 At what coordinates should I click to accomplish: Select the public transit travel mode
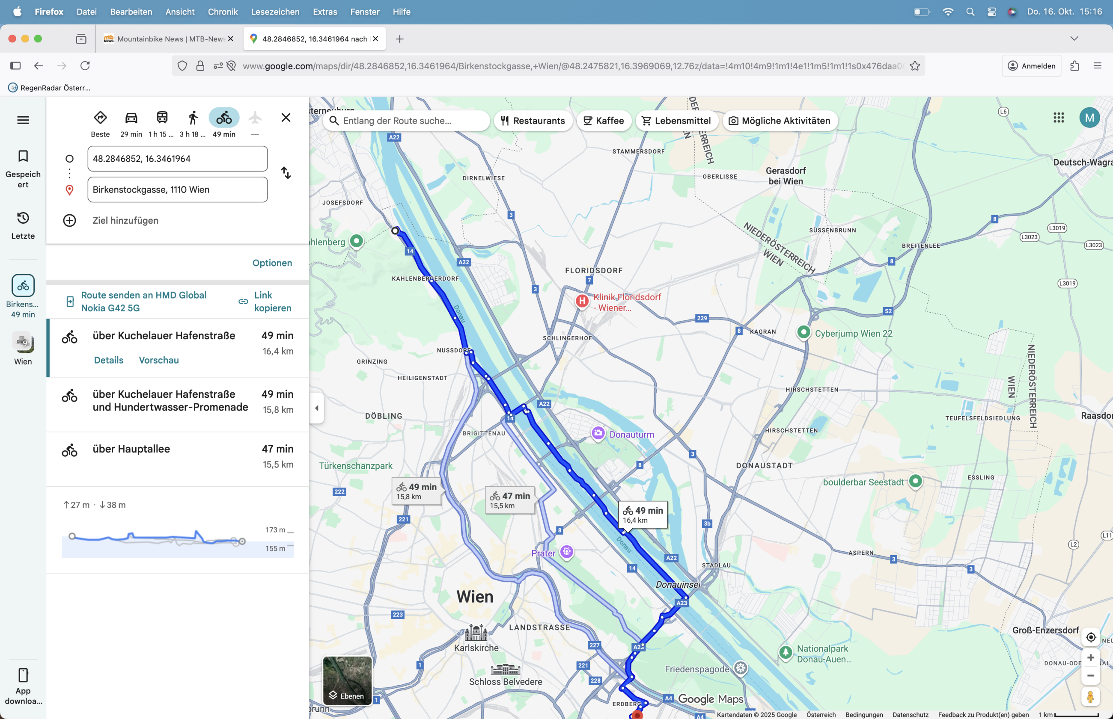162,118
